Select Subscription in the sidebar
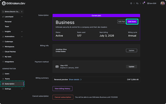The width and height of the screenshot is (166, 104). [x=12, y=84]
